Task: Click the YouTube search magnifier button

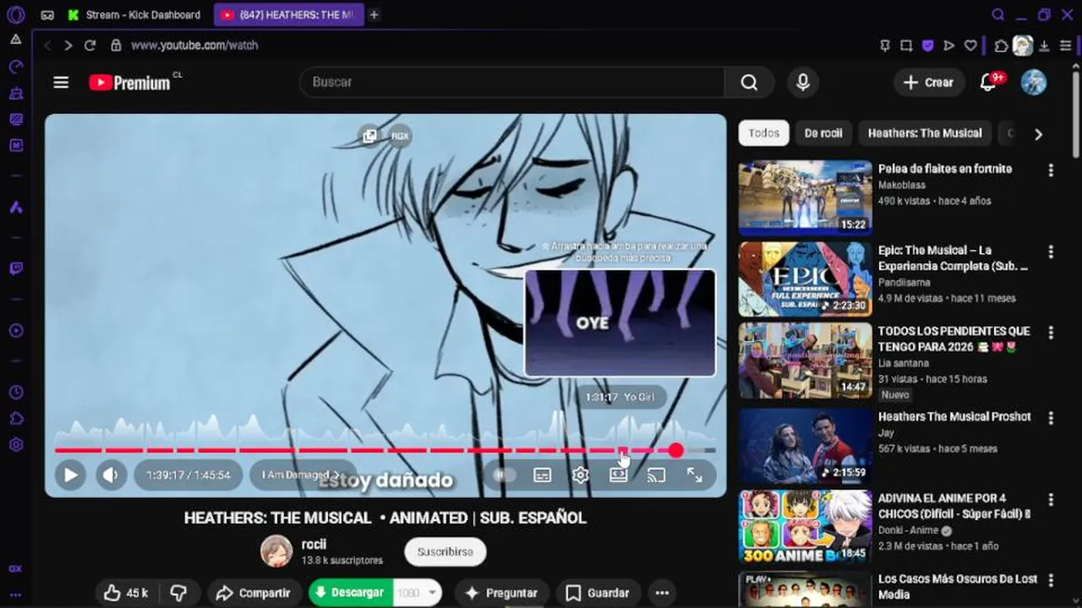Action: (x=749, y=82)
